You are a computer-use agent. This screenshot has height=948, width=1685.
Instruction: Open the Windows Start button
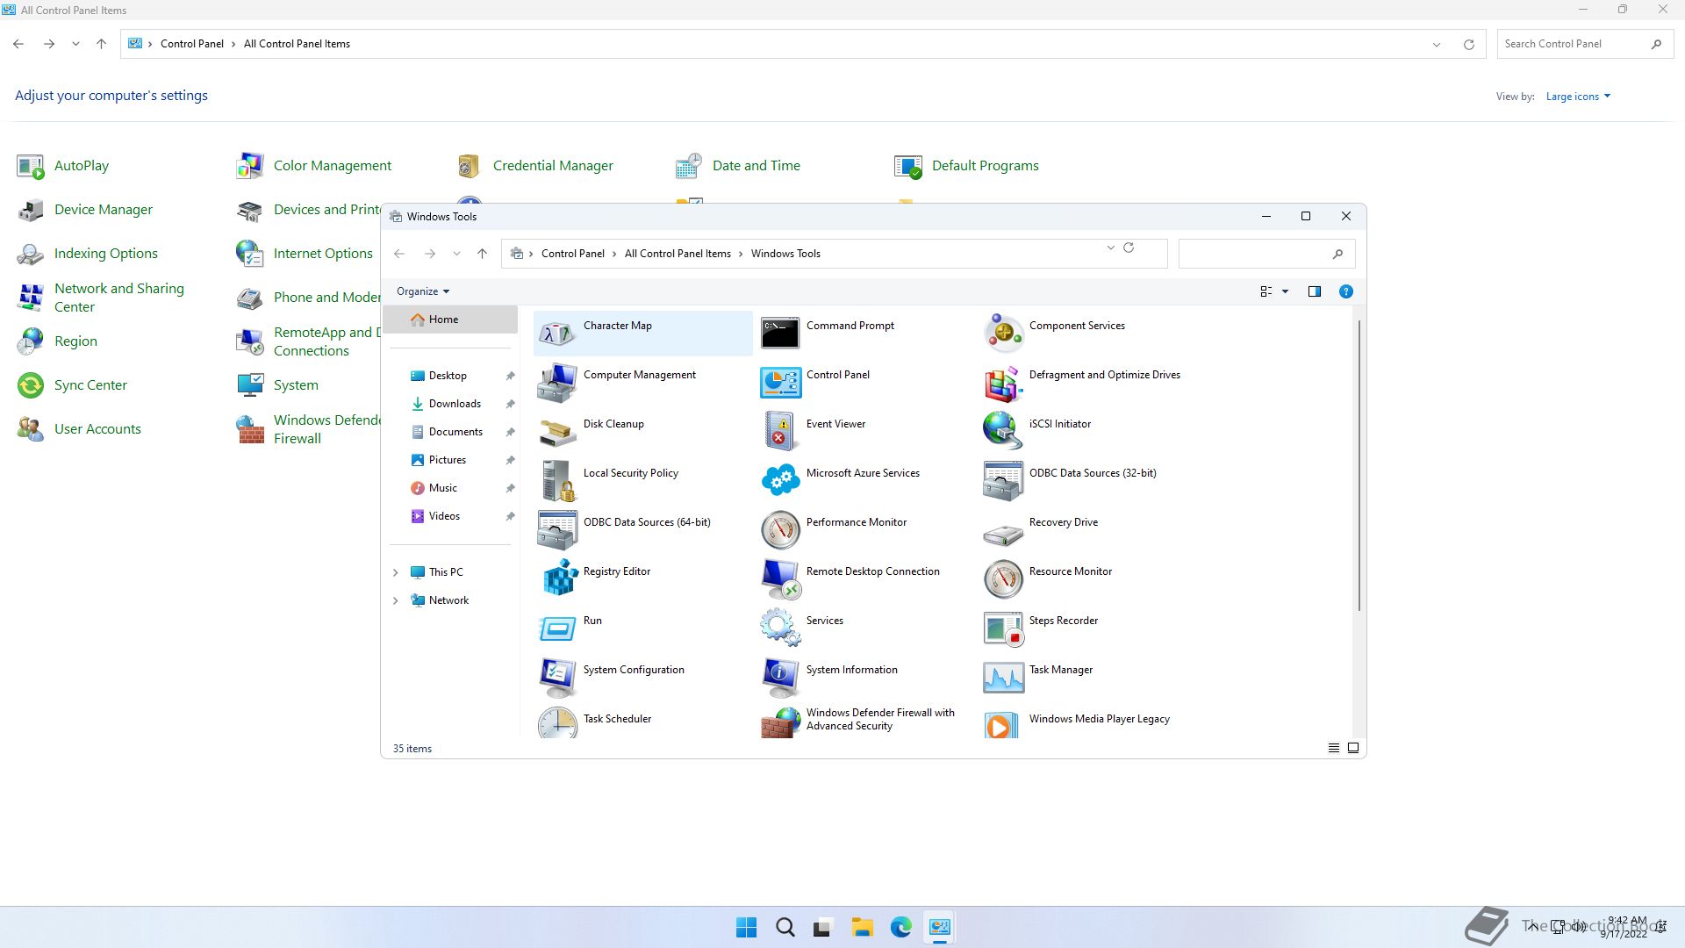click(746, 928)
